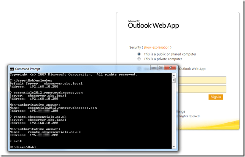Open the 'show explanation' security link
This screenshot has height=157, width=245.
[x=156, y=48]
